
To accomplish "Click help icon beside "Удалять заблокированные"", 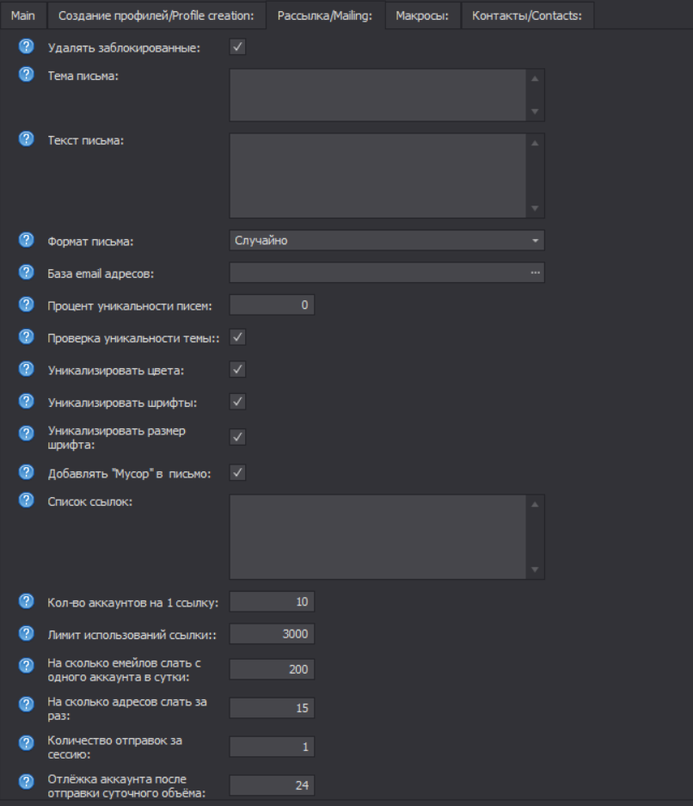I will pyautogui.click(x=26, y=46).
